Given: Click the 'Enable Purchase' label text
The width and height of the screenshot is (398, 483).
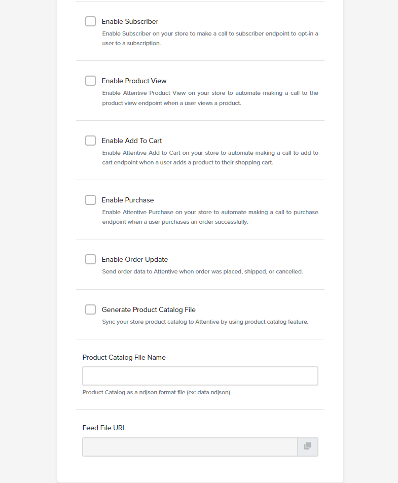Looking at the screenshot, I should coord(128,200).
